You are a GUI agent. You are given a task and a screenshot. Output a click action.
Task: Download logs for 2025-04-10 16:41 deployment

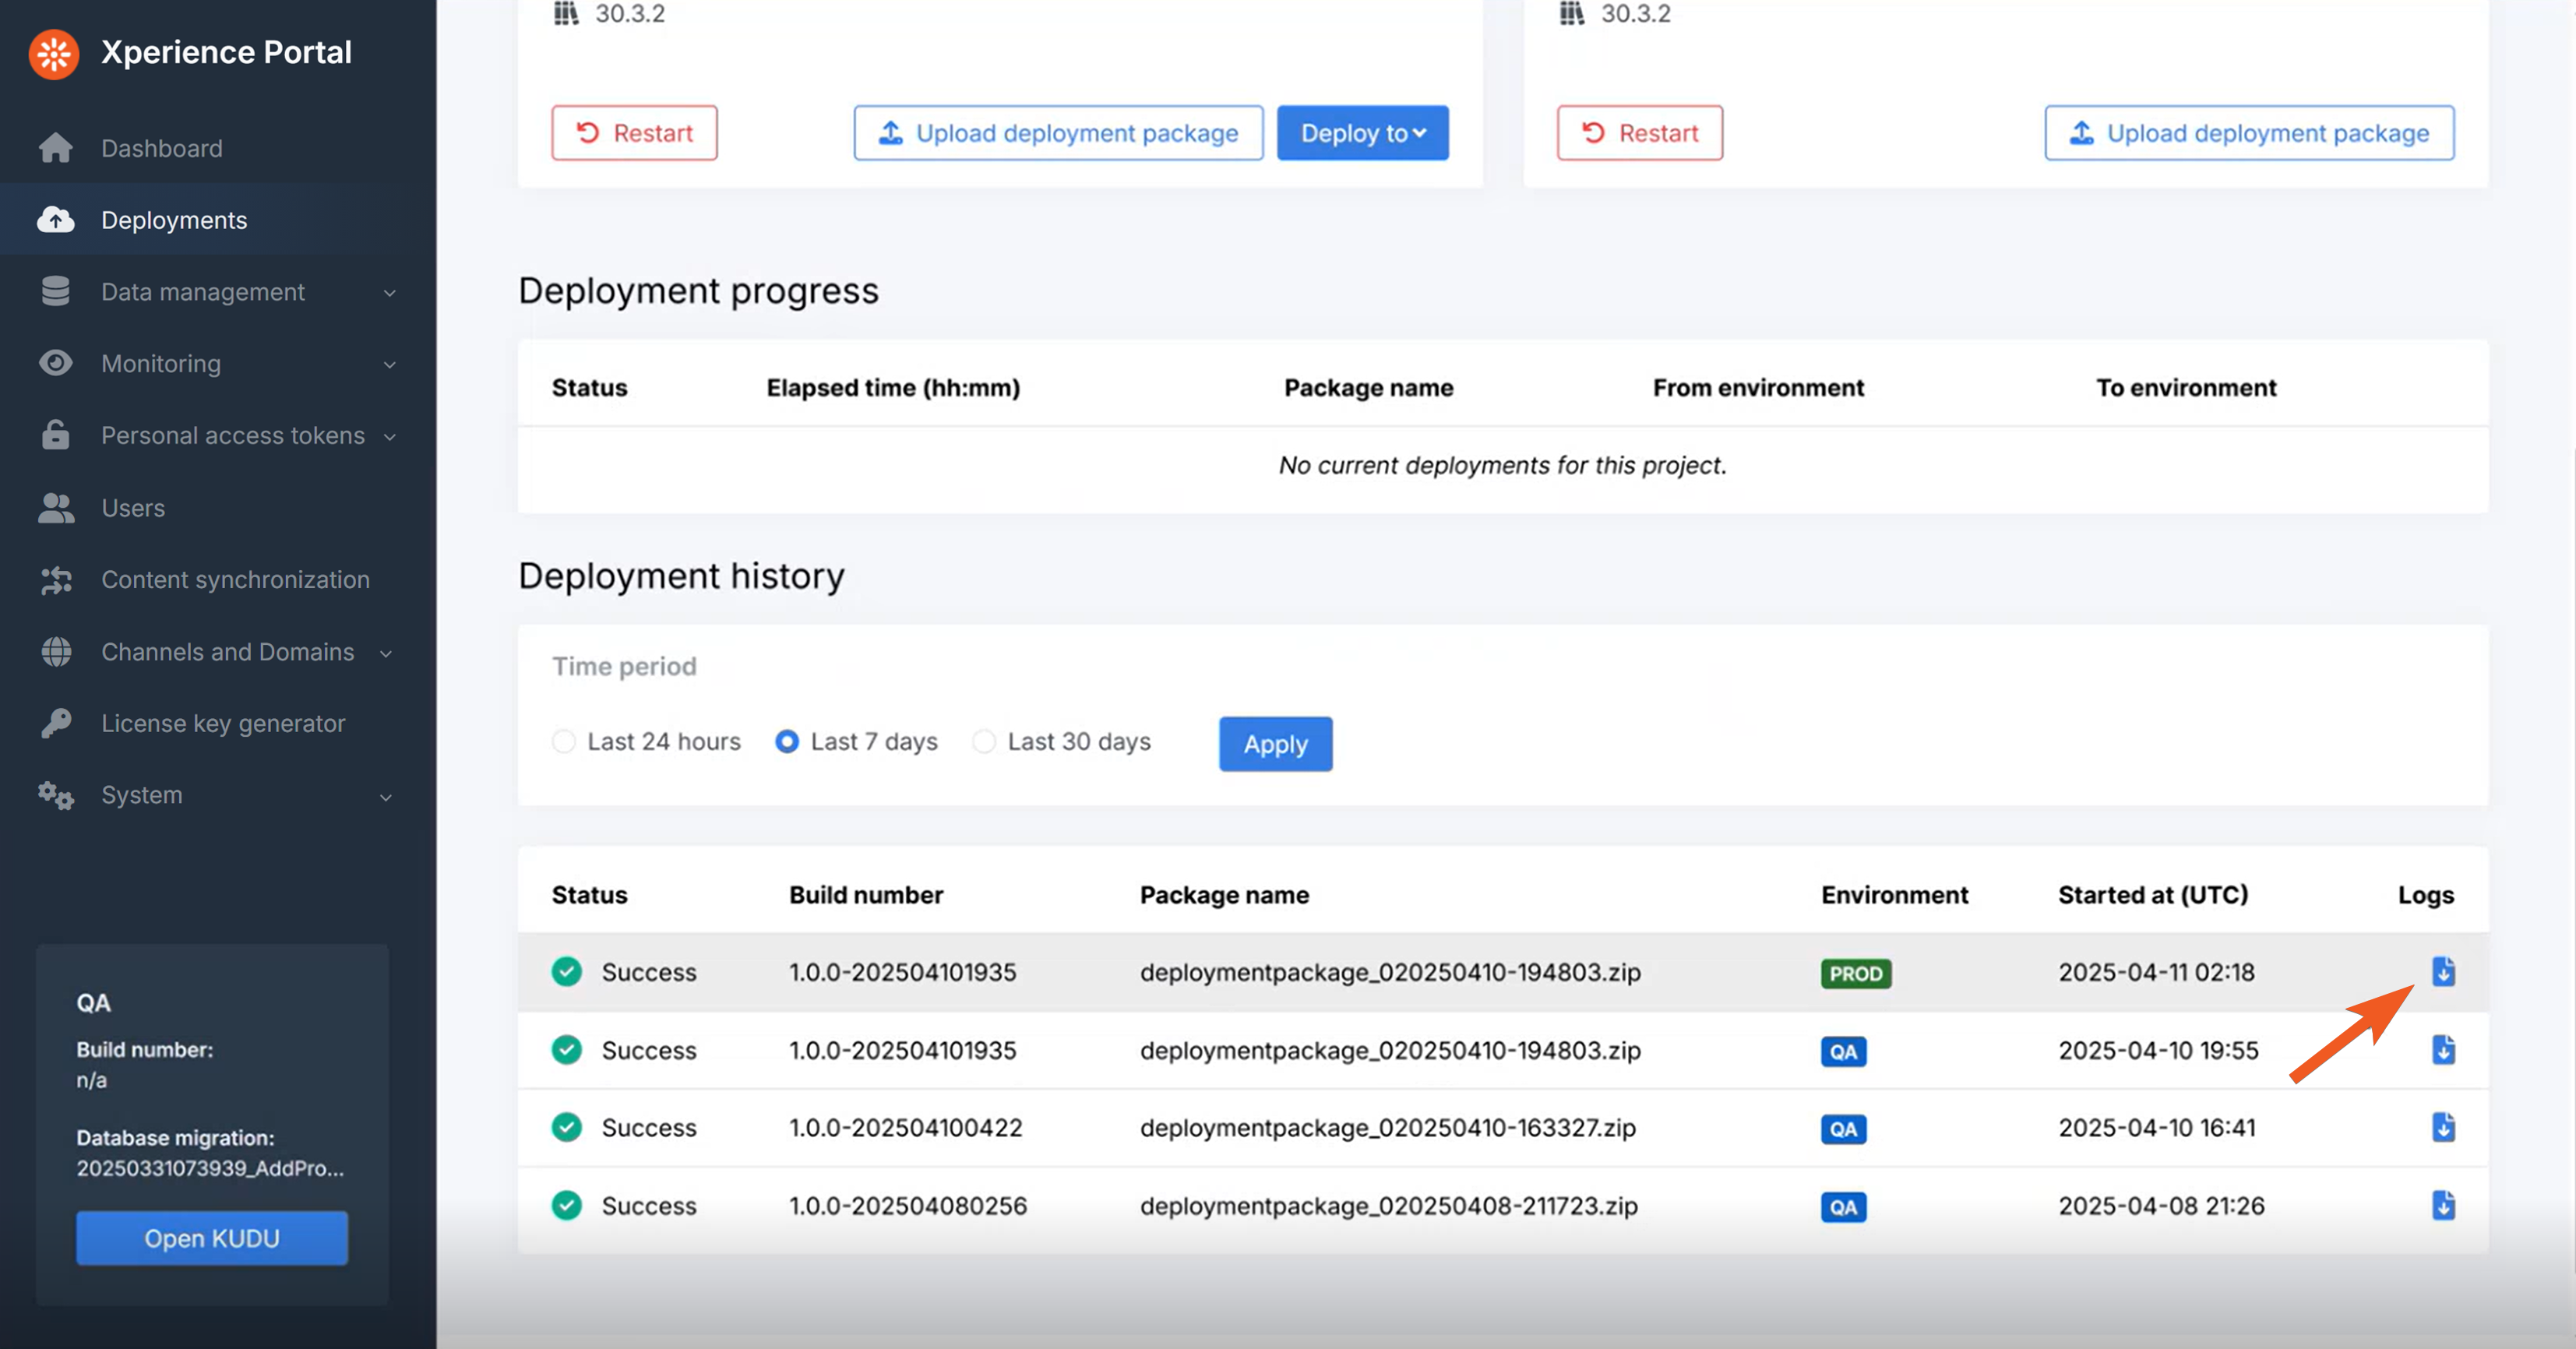2443,1127
